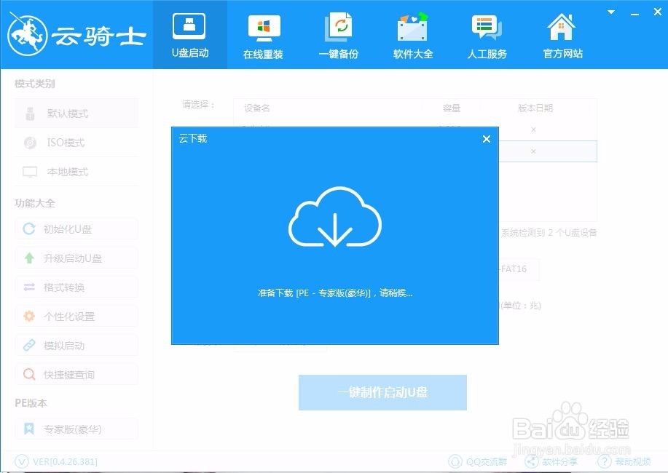Visit 官方网站 official website
The height and width of the screenshot is (473, 668).
(561, 33)
